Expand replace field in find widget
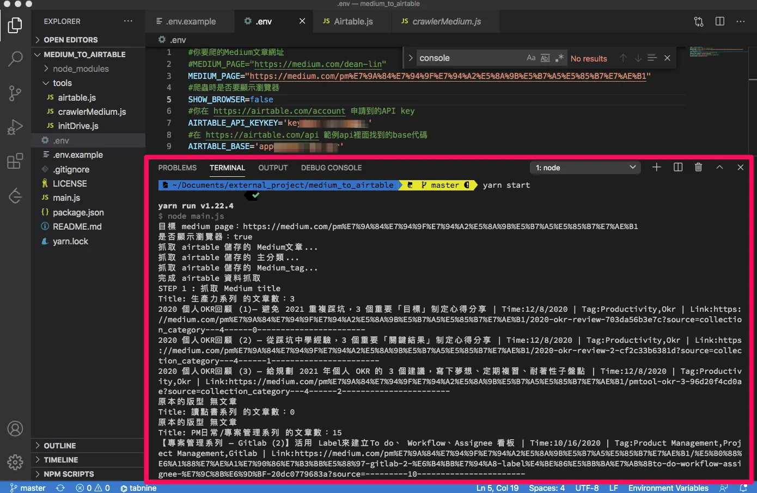The height and width of the screenshot is (493, 757). pyautogui.click(x=411, y=58)
